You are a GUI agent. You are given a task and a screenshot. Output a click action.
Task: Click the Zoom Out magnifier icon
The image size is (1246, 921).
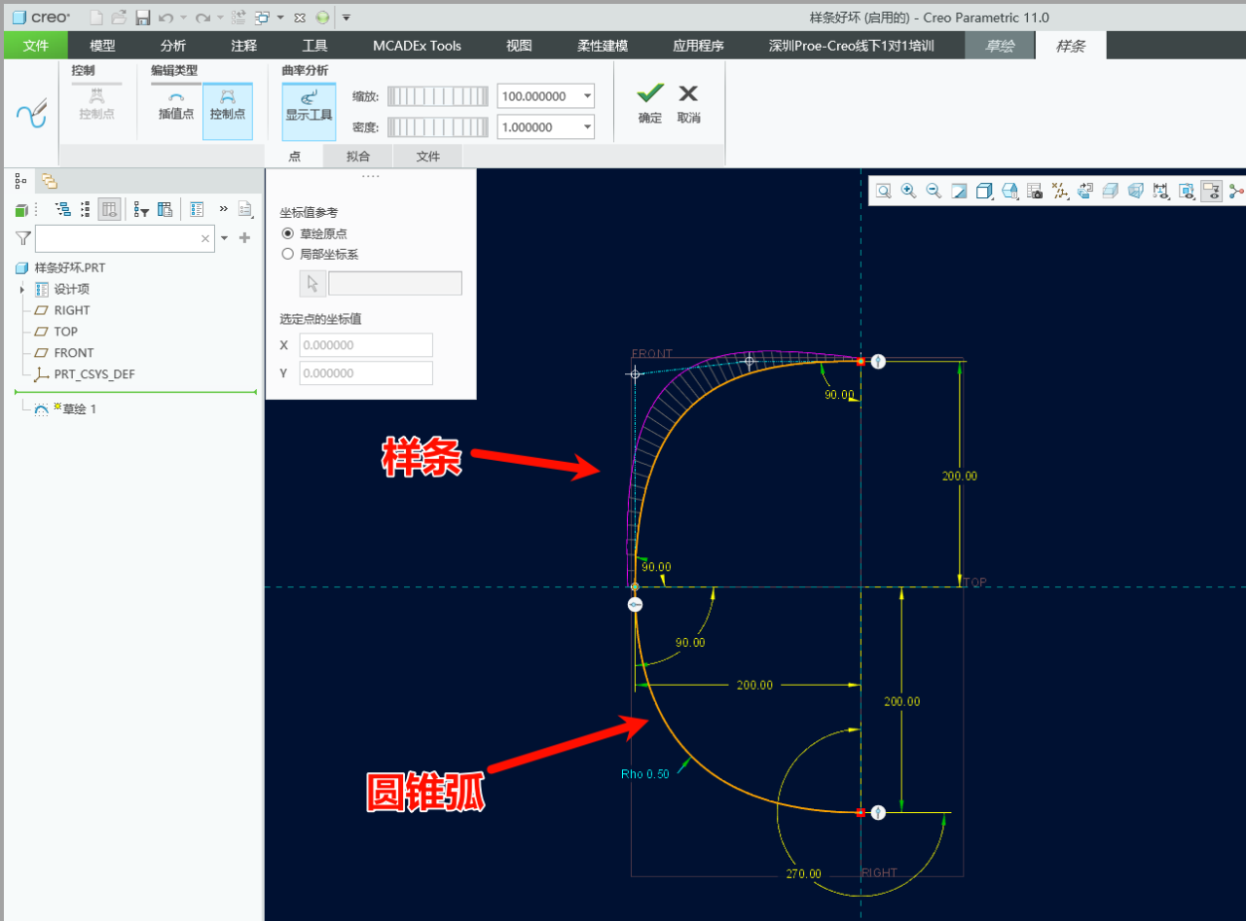[934, 192]
